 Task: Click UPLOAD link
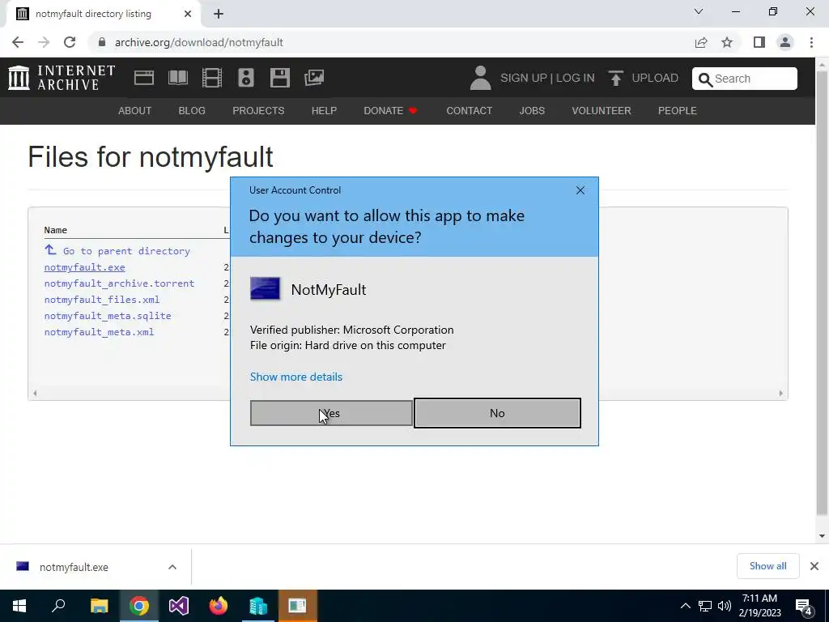coord(654,78)
